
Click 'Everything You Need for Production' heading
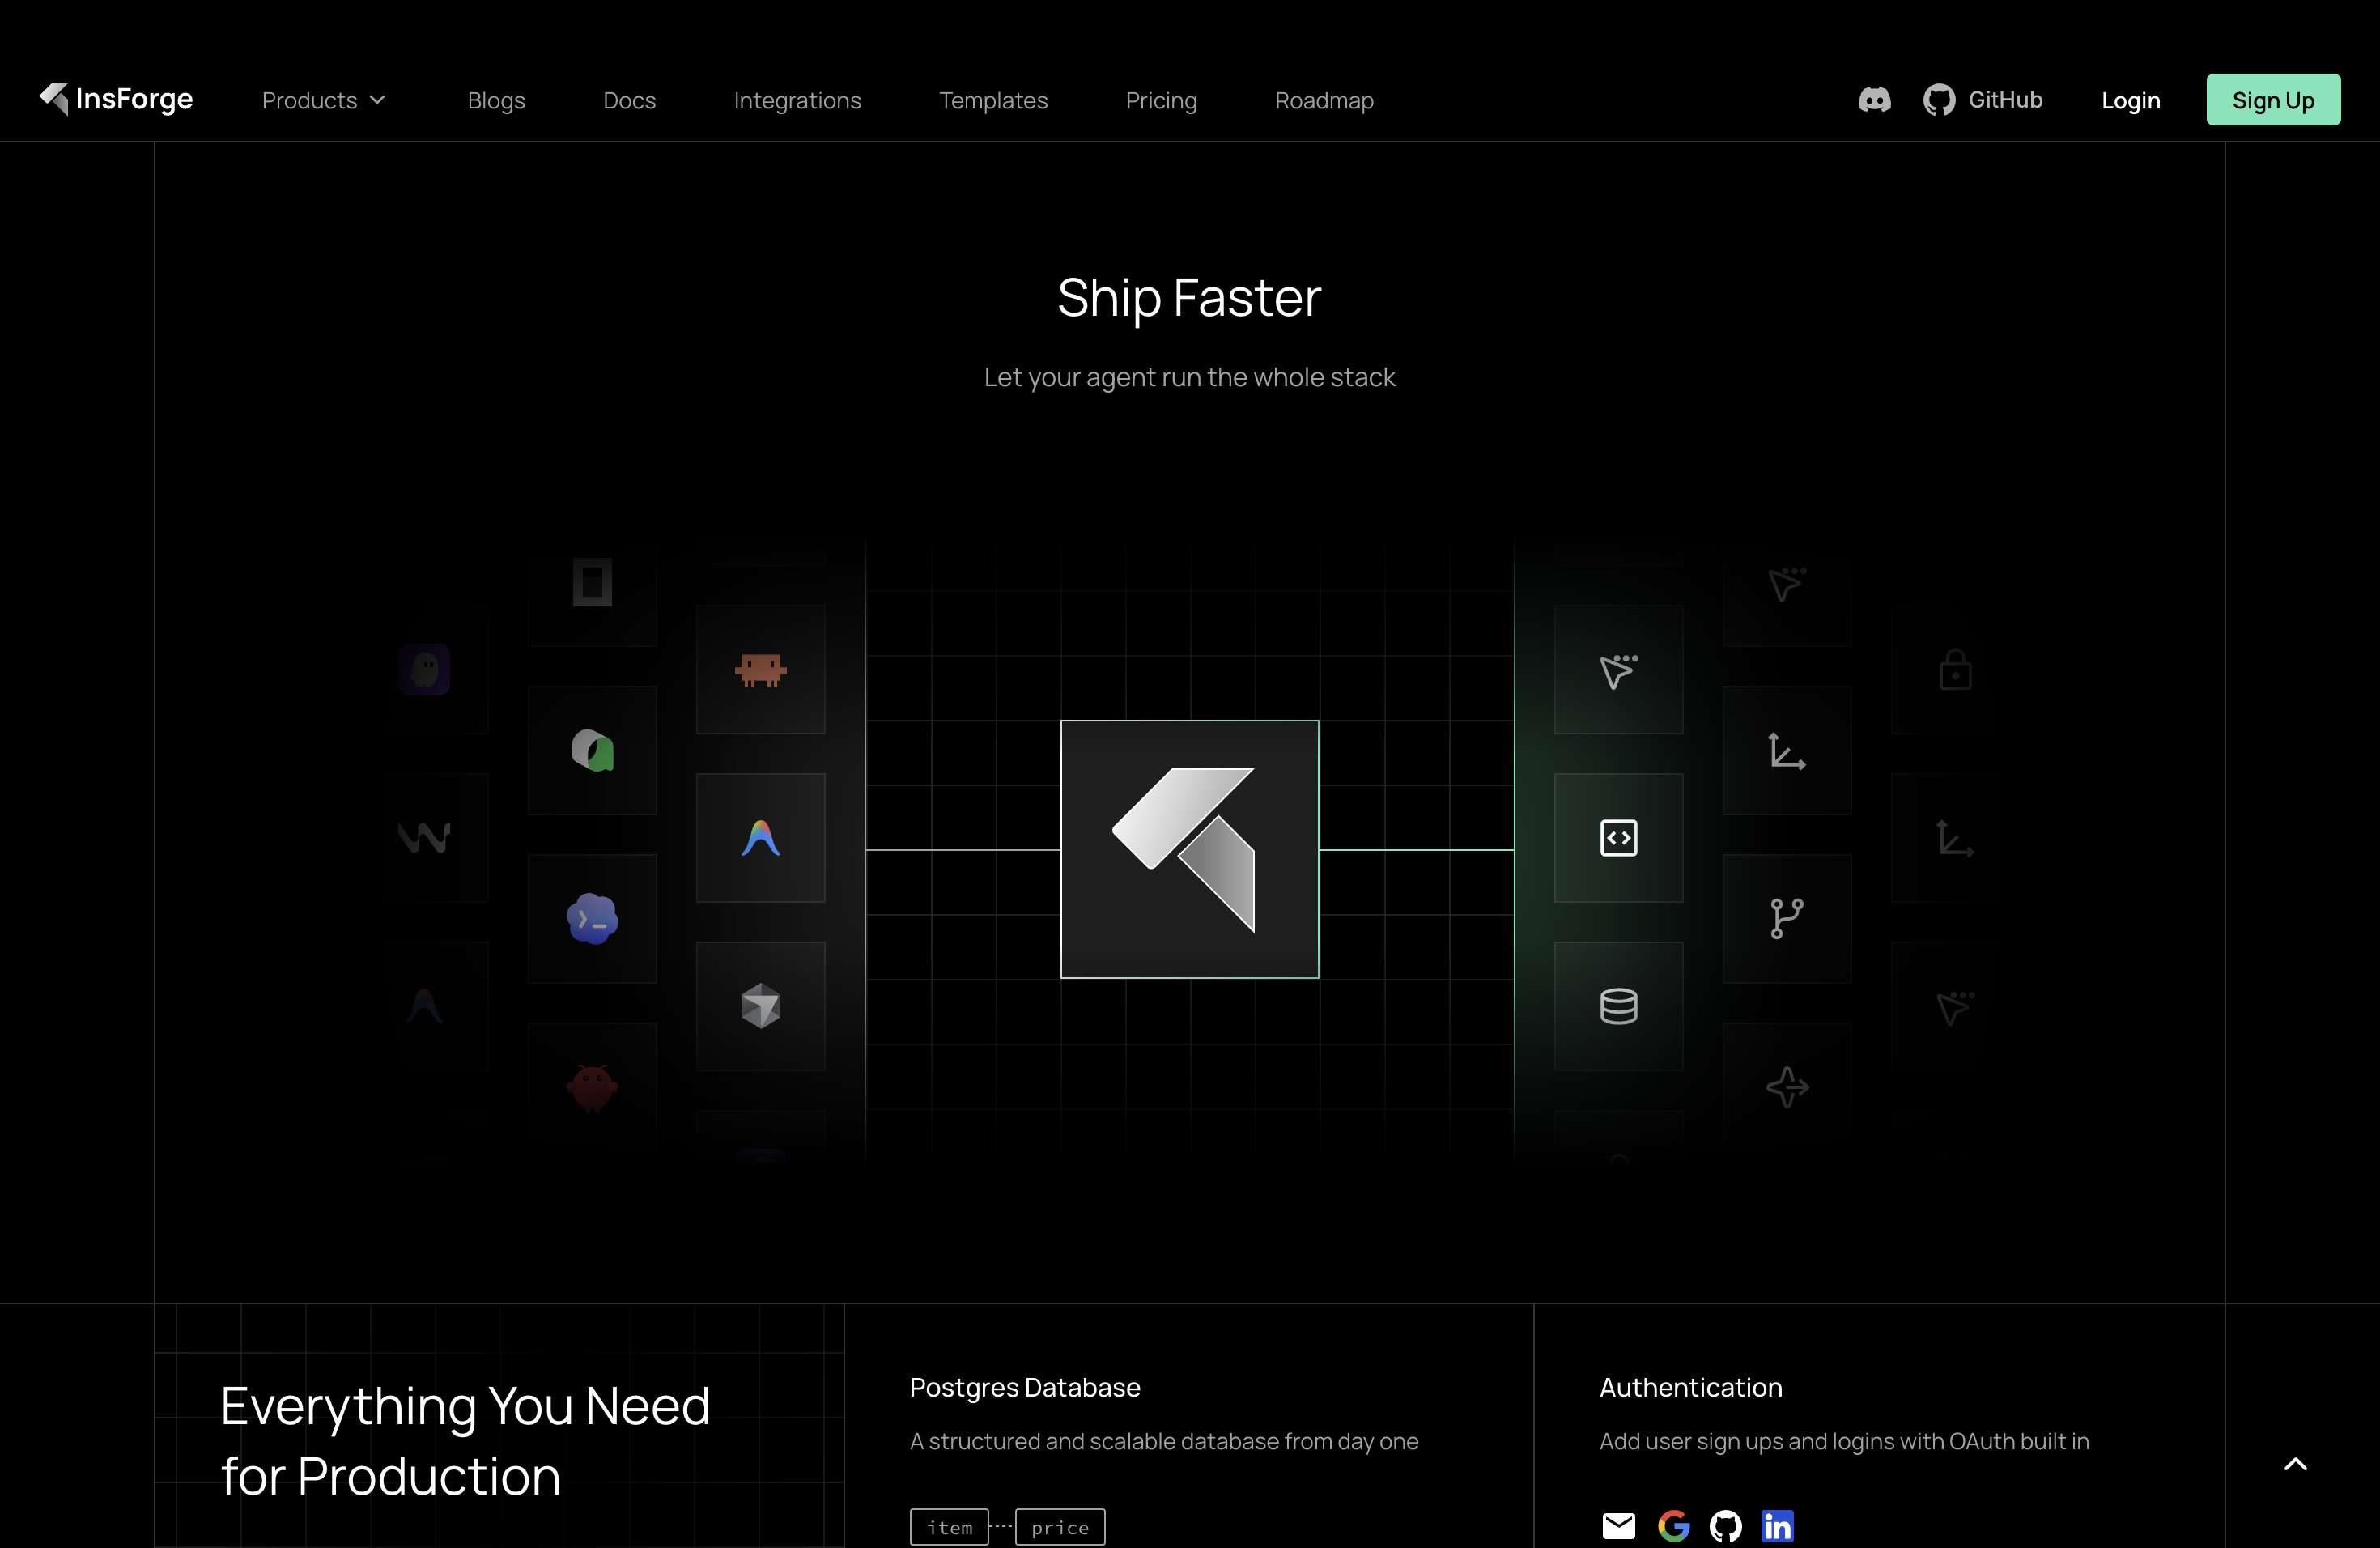pos(465,1441)
